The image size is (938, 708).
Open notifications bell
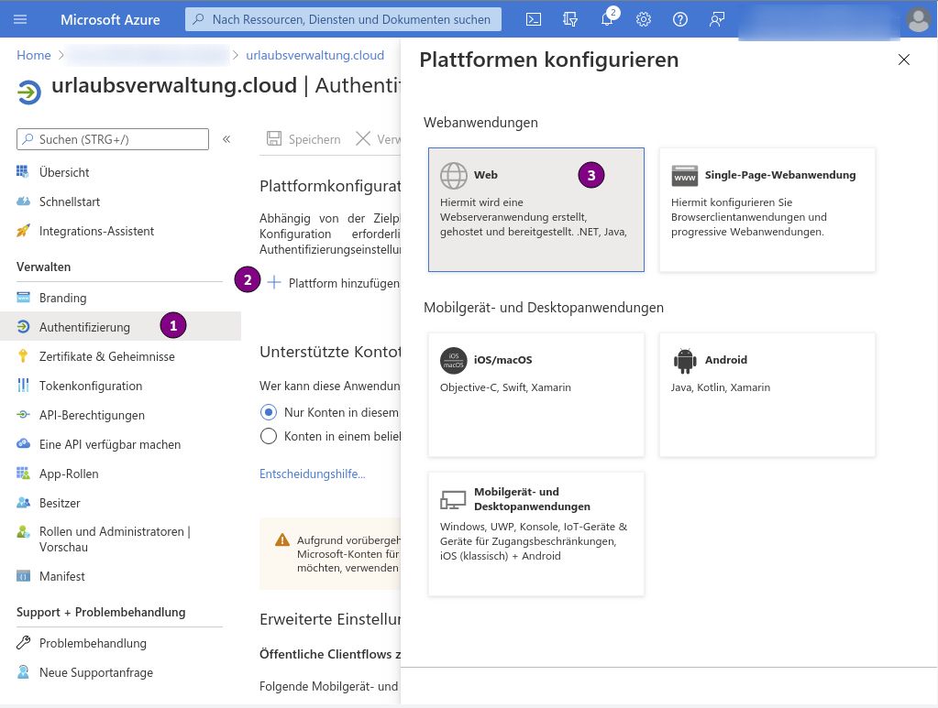607,19
